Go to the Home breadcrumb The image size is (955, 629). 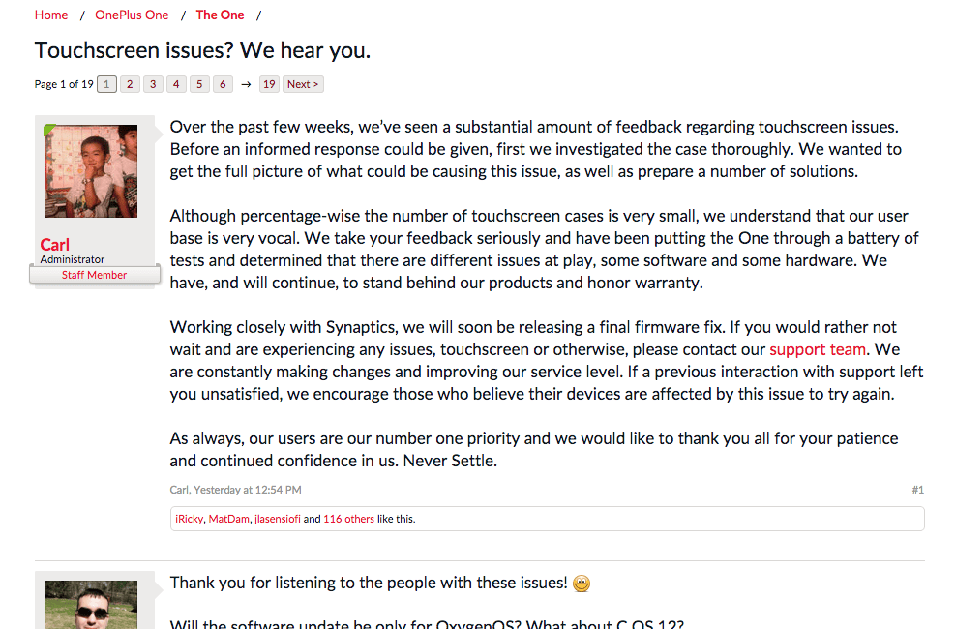(51, 15)
